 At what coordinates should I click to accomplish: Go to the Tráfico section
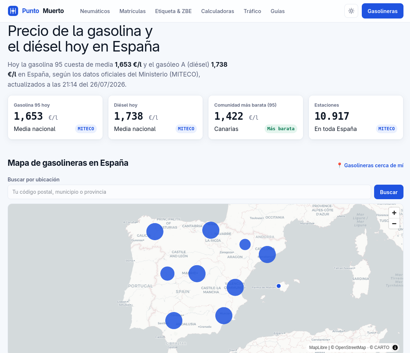[x=252, y=11]
